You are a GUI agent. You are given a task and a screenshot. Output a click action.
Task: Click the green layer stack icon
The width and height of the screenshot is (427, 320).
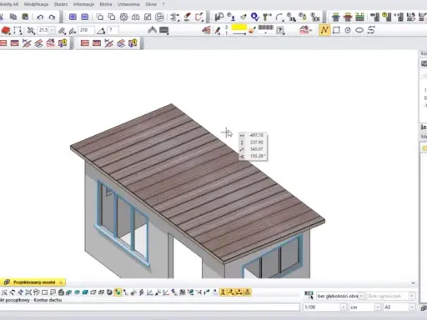(x=359, y=17)
